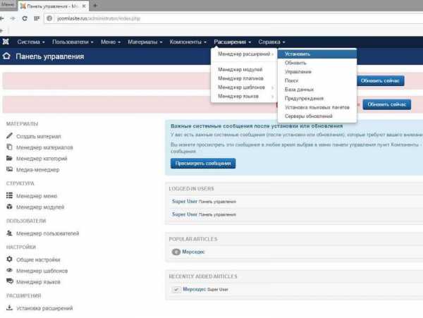Open Мерседес under Popular Articles
The image size is (423, 318).
[193, 252]
